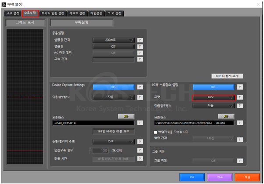Viewport: 264px width, 184px height.
Task: Click 순환수록 점수 stepper arrows
Action: pos(91,150)
